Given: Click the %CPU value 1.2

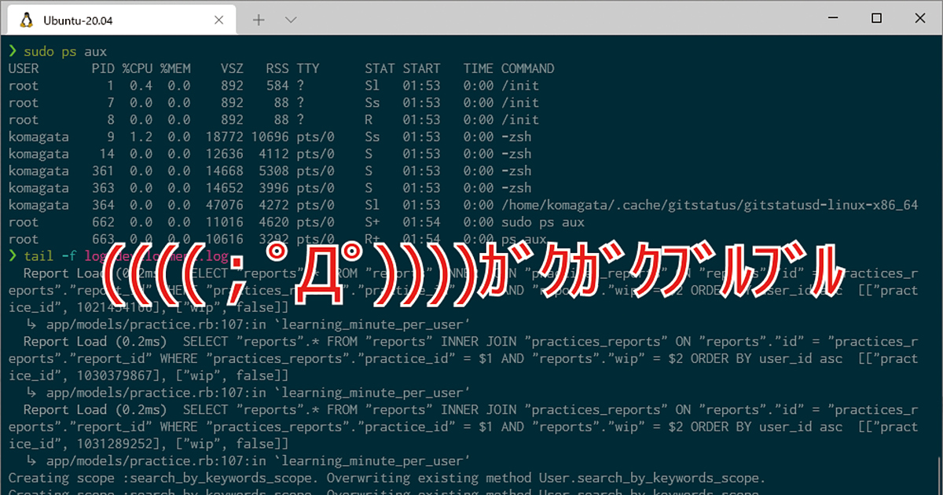Looking at the screenshot, I should click(x=141, y=137).
